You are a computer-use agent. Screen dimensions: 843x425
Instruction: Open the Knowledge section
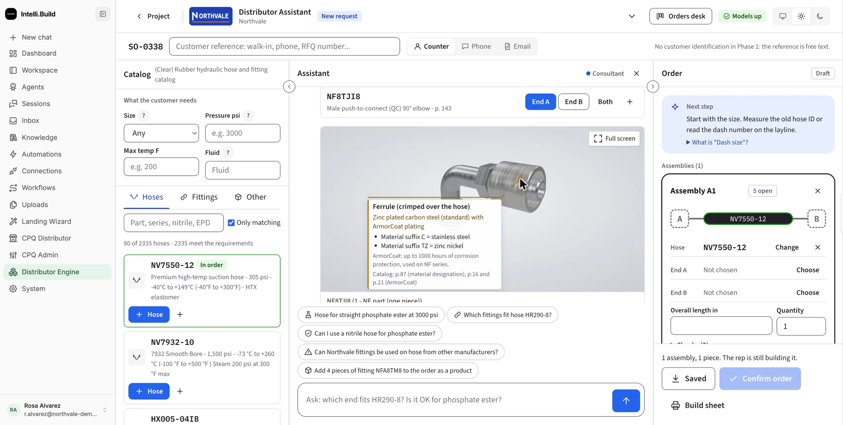tap(39, 137)
